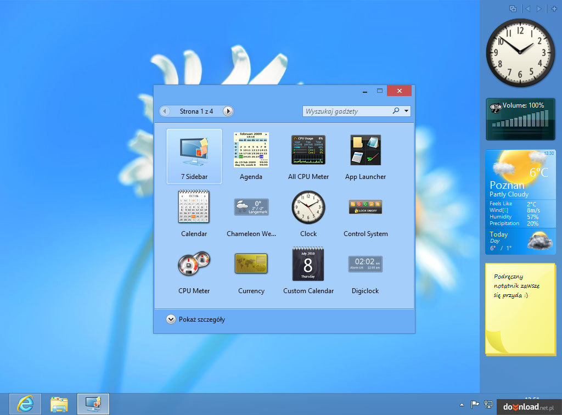The image size is (562, 415).
Task: Choose the All CPU Meter gadget
Action: [x=308, y=150]
